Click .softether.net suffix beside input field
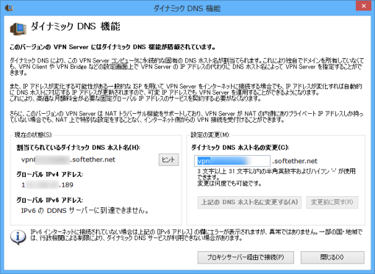The height and width of the screenshot is (274, 375). [295, 161]
